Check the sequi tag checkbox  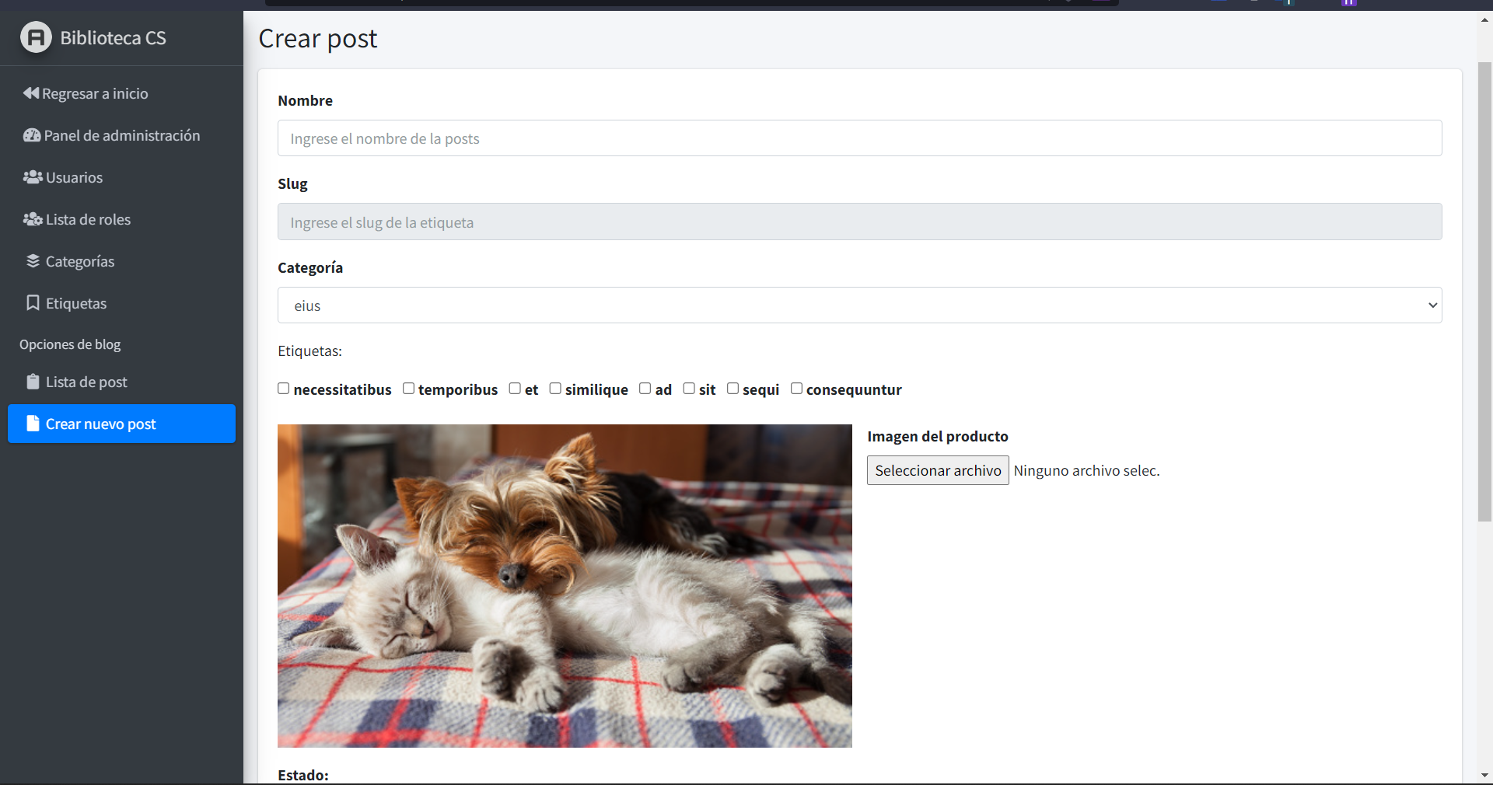tap(733, 389)
